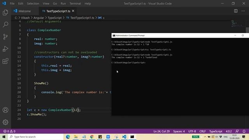Change end of line sequence CRLF
Screen dimensions: 249x140
[202, 131]
